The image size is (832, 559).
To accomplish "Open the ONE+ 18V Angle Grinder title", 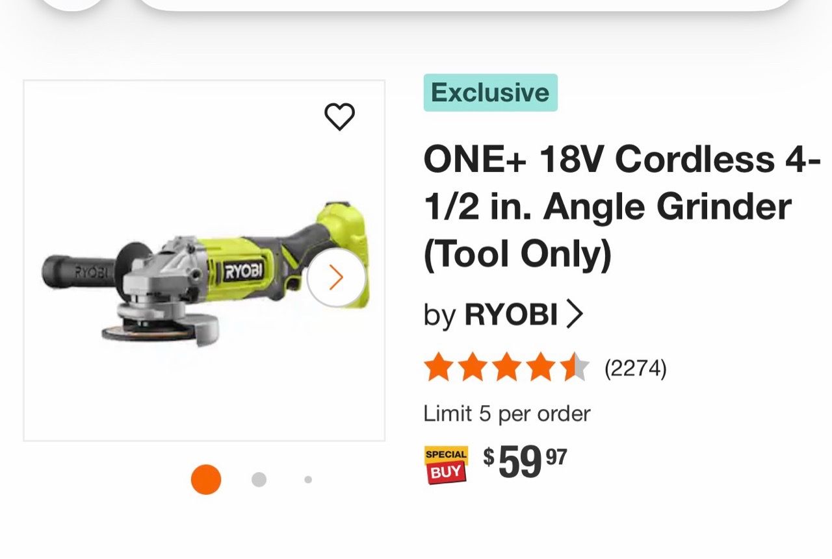I will coord(621,207).
